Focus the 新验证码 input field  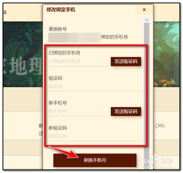point(95,136)
